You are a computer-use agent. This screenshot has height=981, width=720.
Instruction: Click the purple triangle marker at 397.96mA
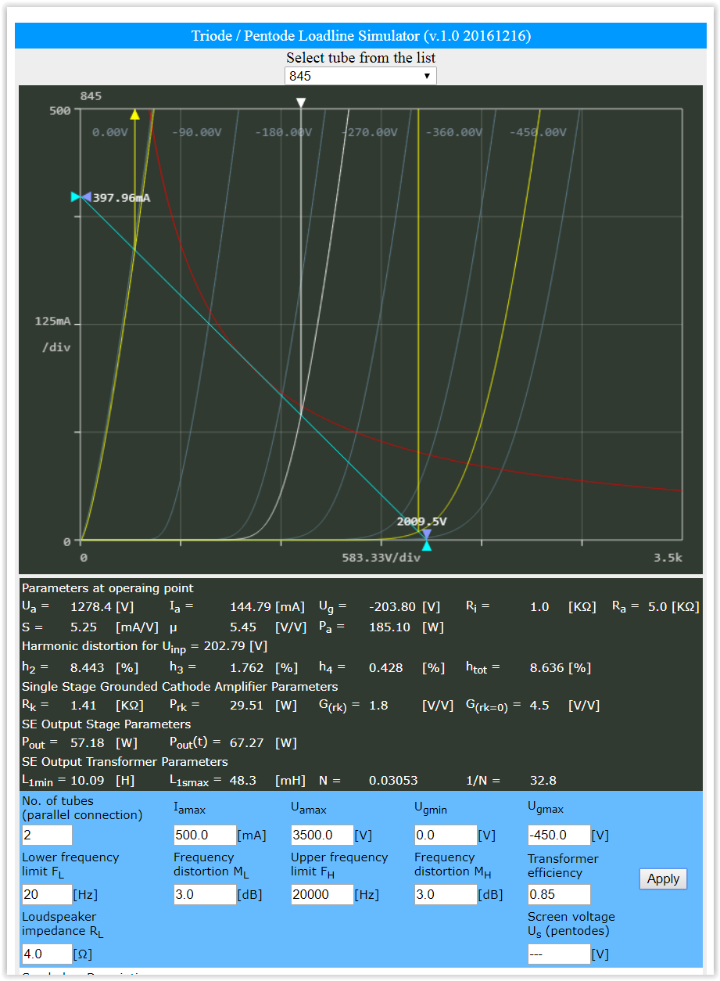coord(86,197)
